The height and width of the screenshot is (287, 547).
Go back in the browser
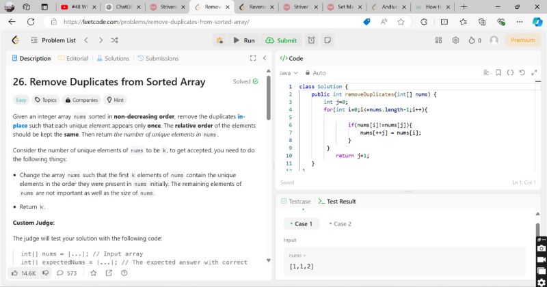coord(12,22)
